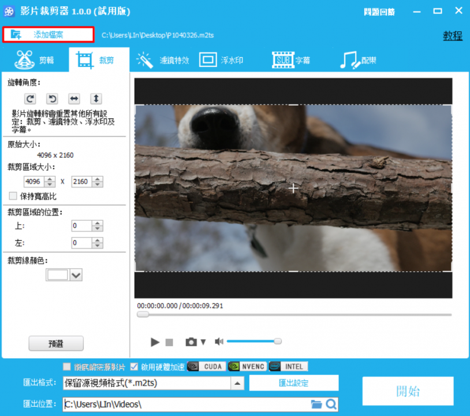Click the crosshair in video preview

click(x=293, y=188)
